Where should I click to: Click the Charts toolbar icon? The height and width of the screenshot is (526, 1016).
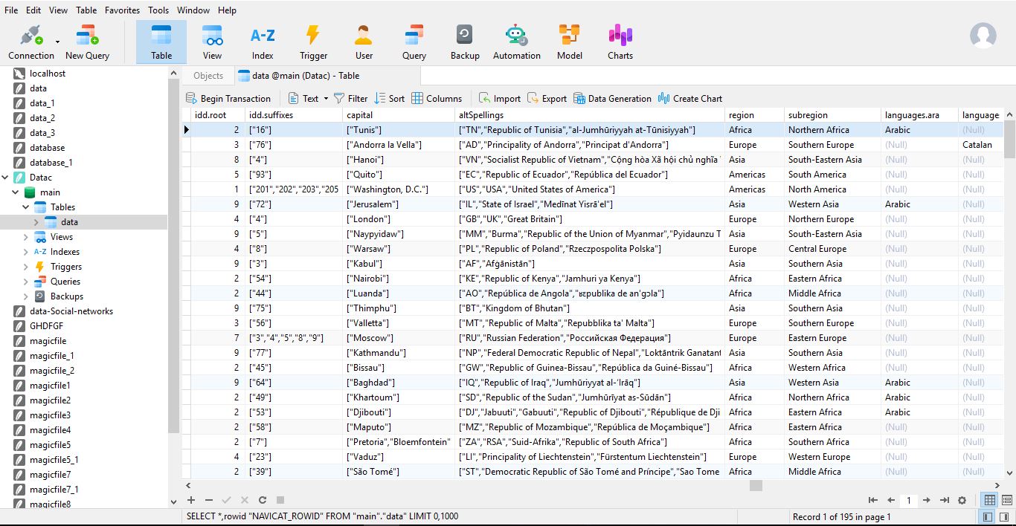[620, 42]
